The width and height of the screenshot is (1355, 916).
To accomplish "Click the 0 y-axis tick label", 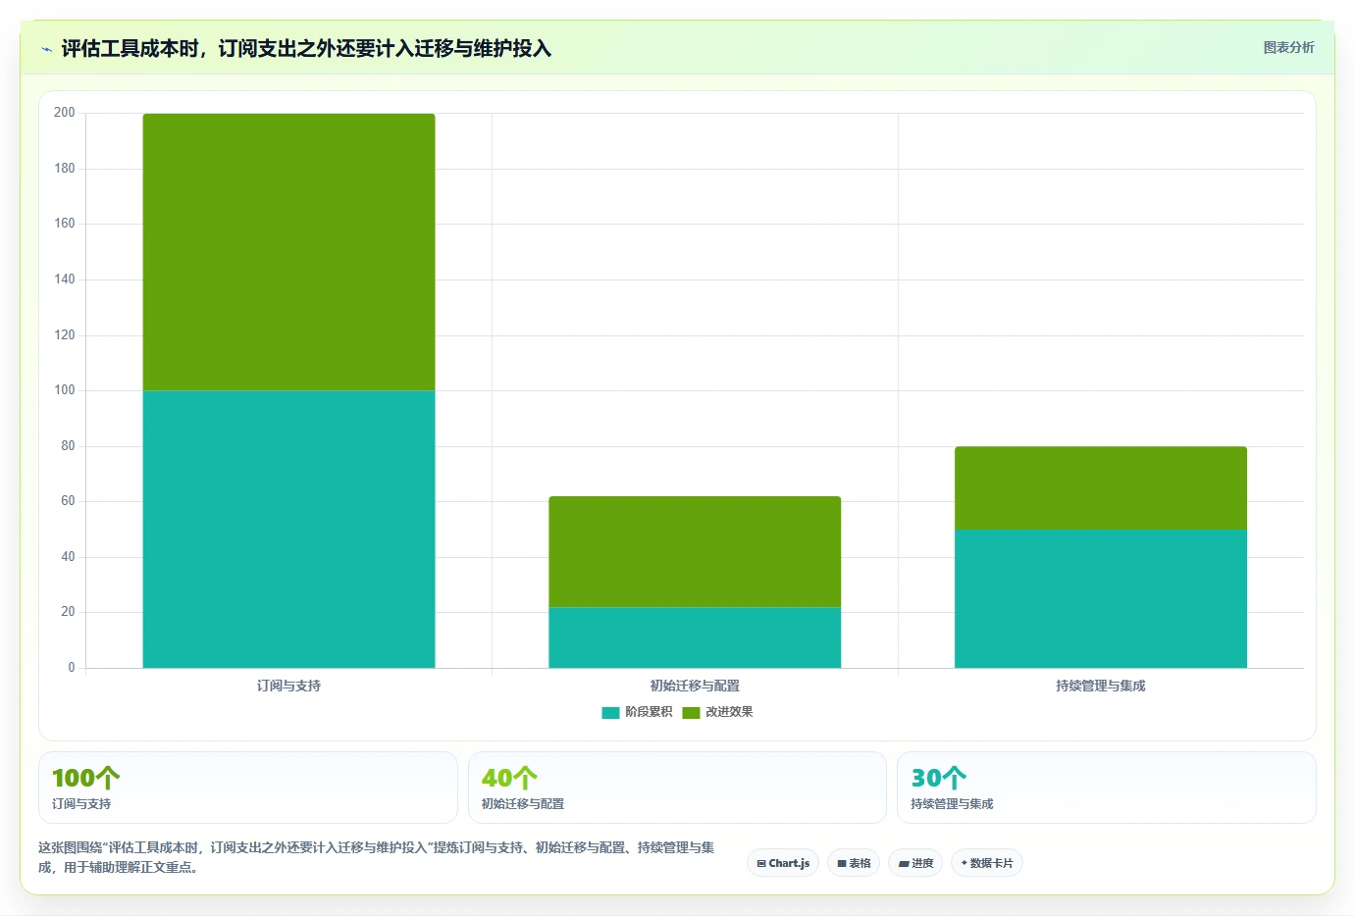I will 71,668.
